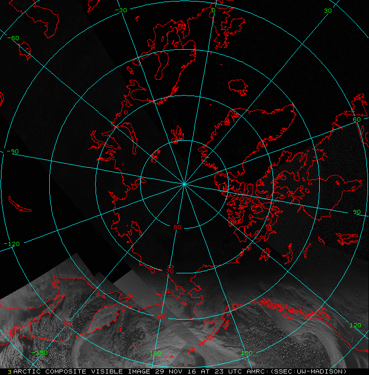
Task: Click the red 80 latitude label
Action: [x=177, y=227]
